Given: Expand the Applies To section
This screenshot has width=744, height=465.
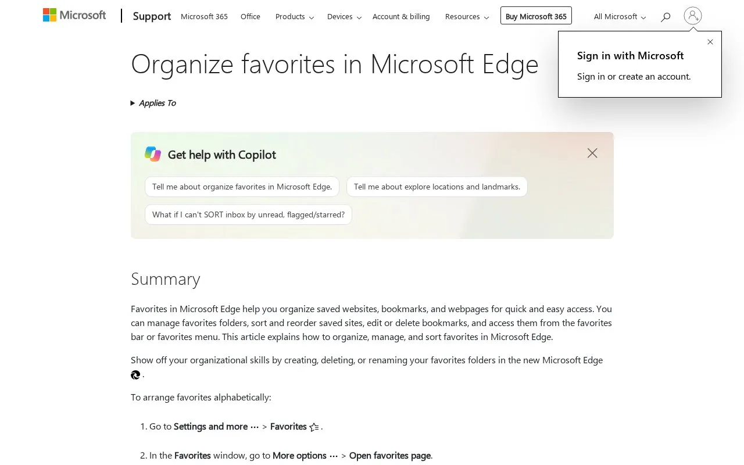Looking at the screenshot, I should click(153, 103).
